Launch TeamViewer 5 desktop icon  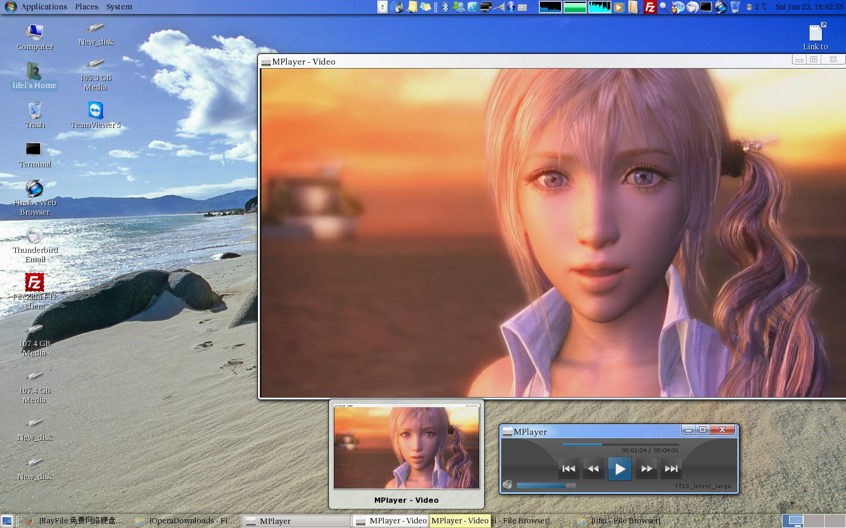click(x=96, y=115)
